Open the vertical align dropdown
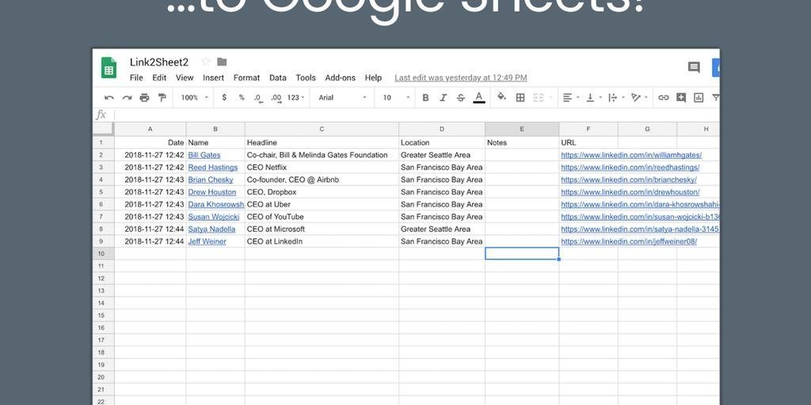 (x=594, y=97)
